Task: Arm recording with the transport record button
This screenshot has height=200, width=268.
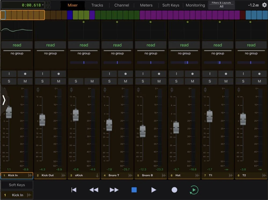Action: coord(174,190)
